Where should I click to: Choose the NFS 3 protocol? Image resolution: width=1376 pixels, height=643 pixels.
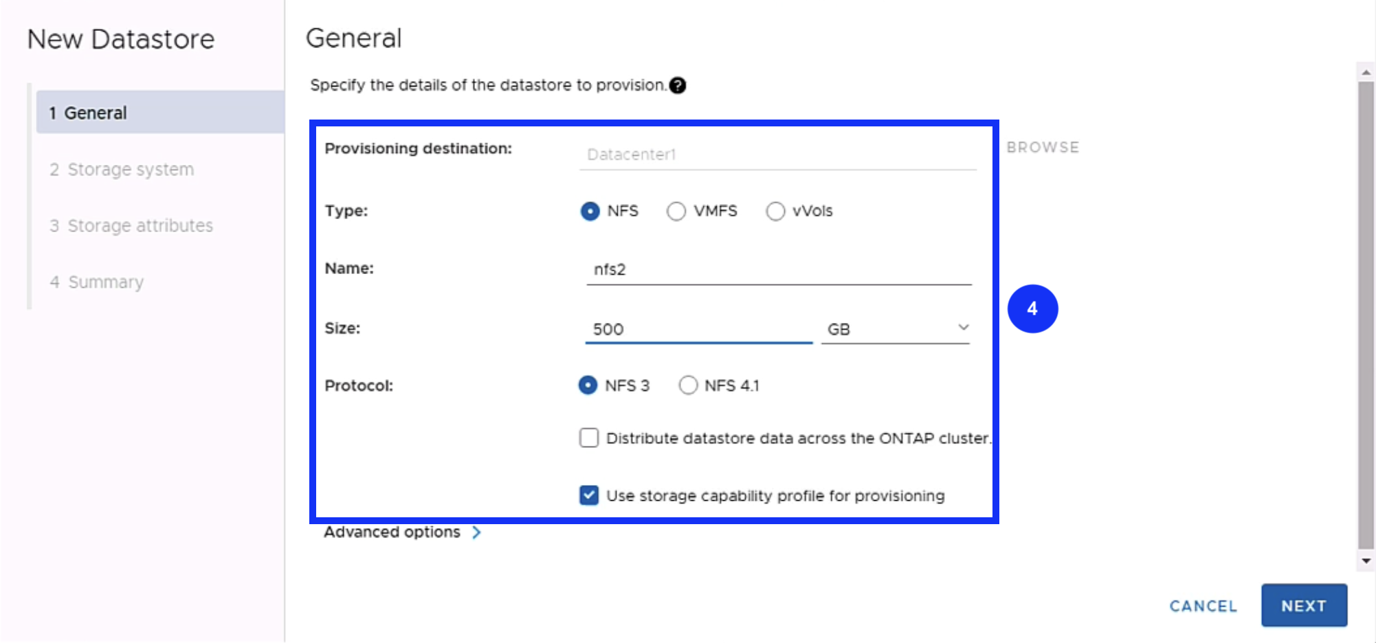[x=588, y=385]
